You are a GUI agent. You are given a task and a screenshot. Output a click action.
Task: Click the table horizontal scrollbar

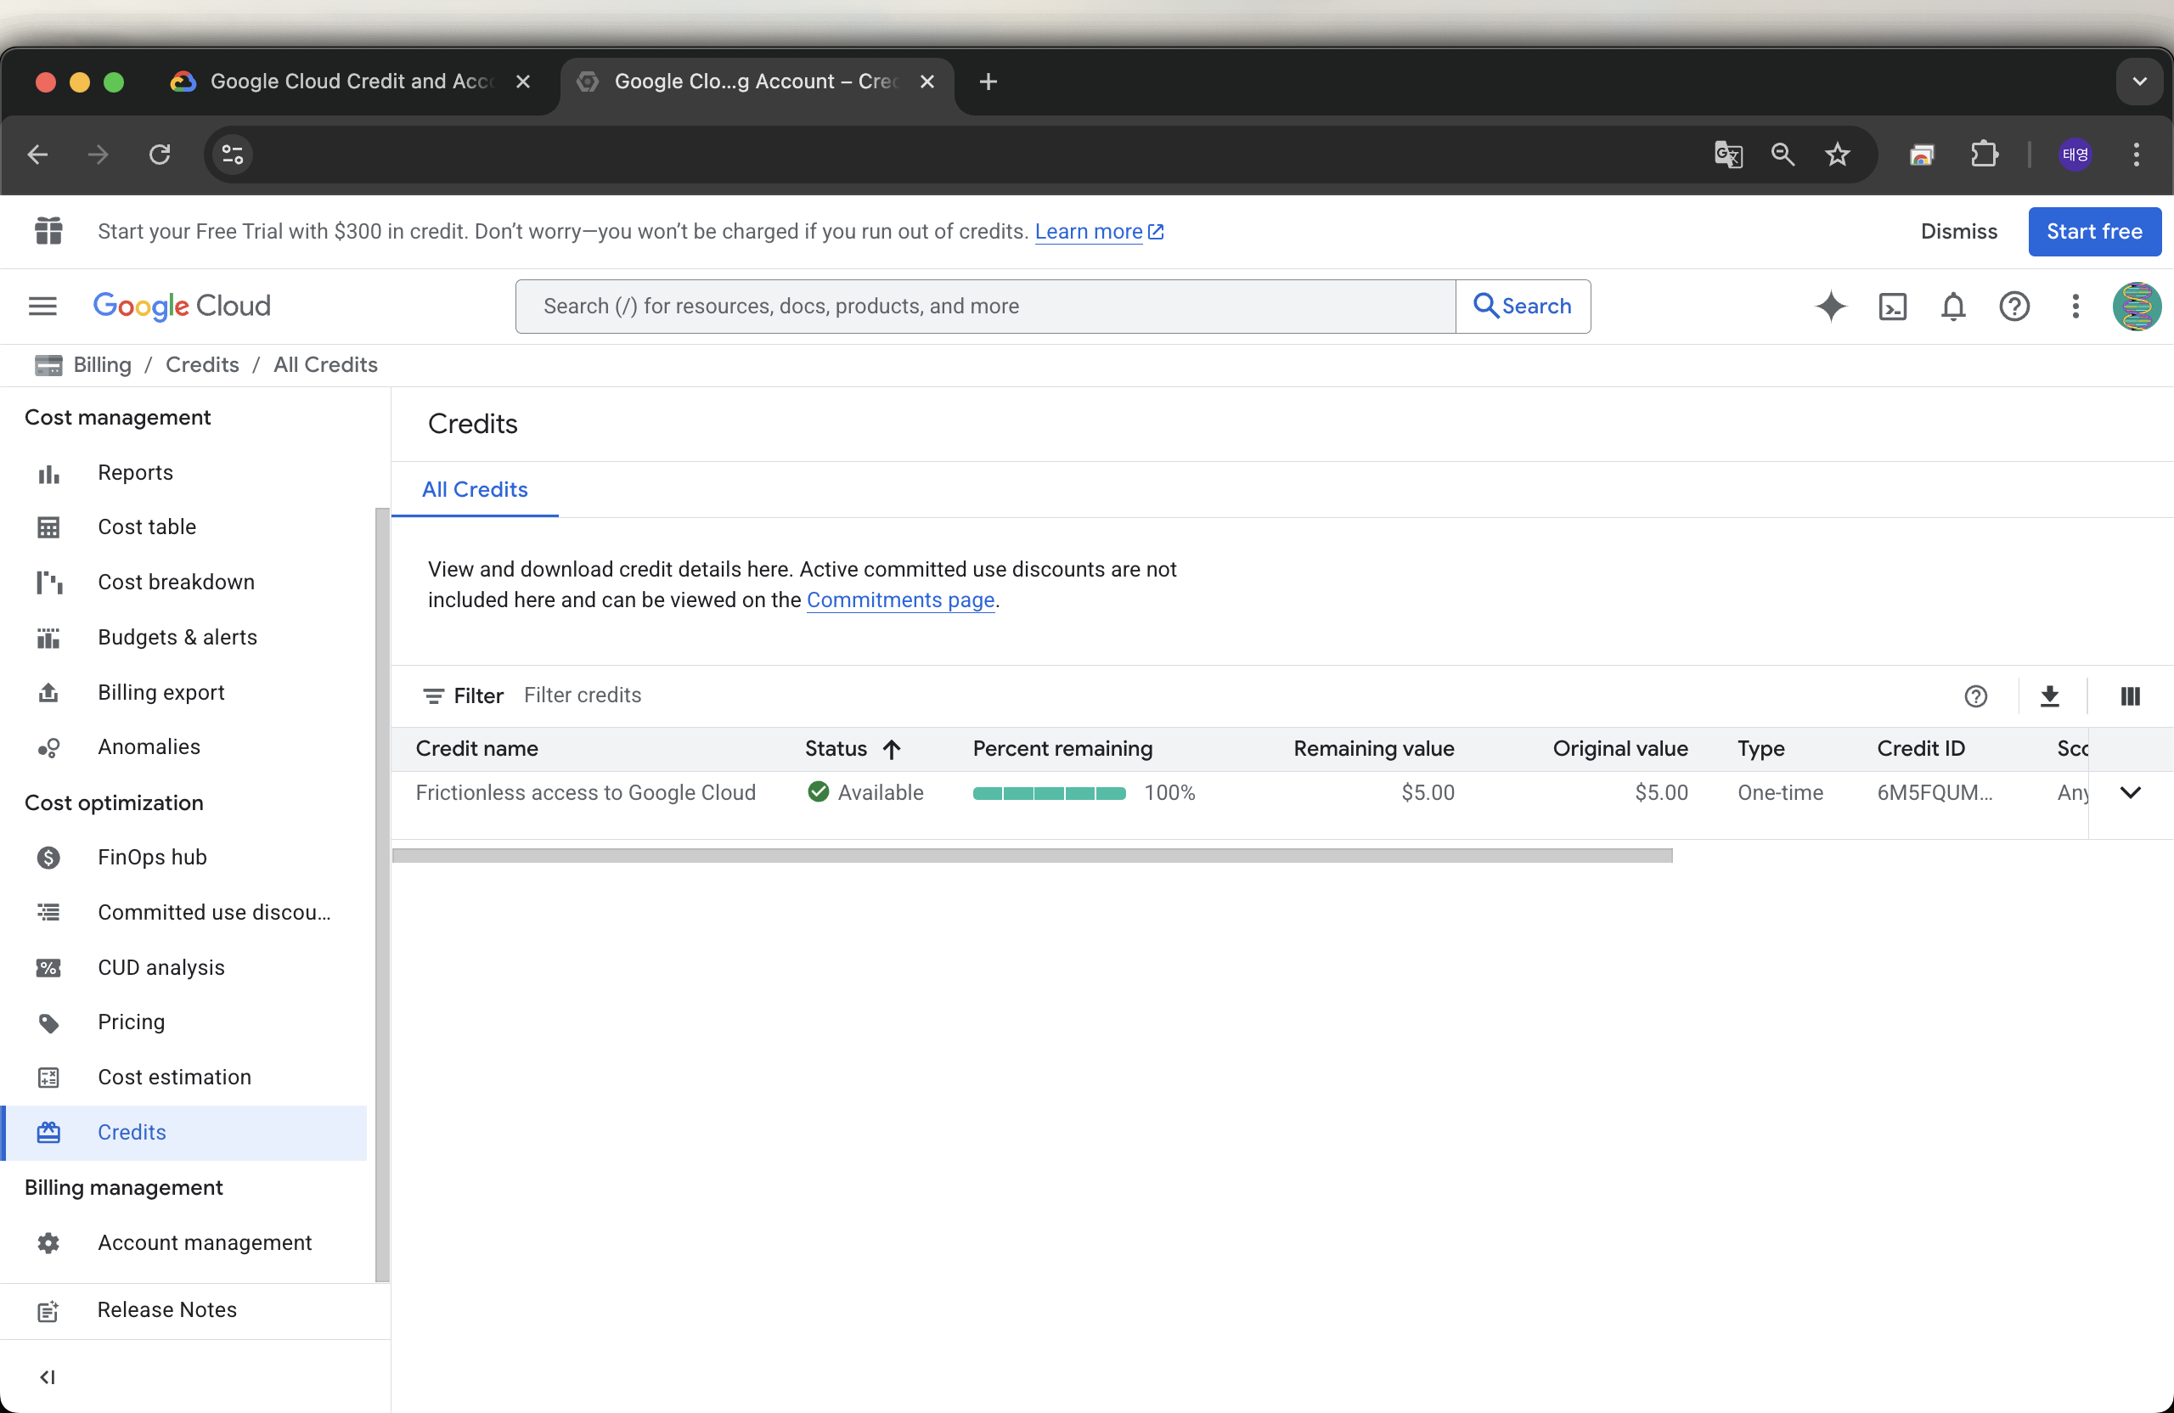coord(1032,856)
